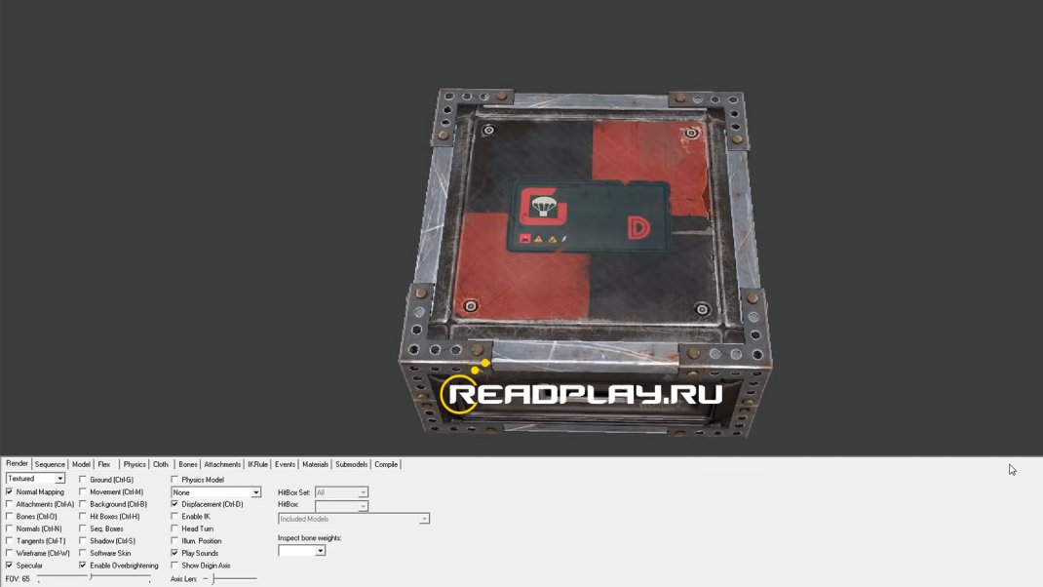
Task: Select the Render tab
Action: coord(18,464)
